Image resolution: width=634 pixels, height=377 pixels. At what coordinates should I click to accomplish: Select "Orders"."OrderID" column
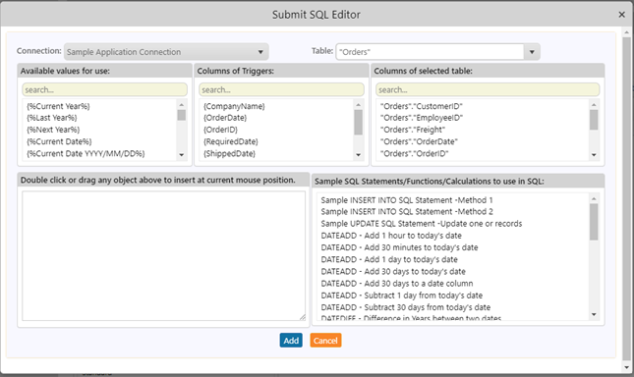coord(414,153)
